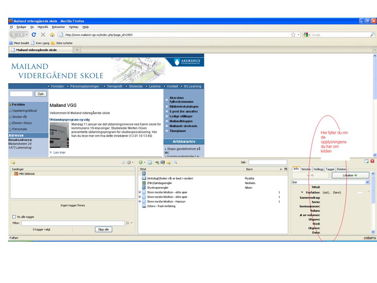
Task: Click the Lokaliser button
Action: 350,175
